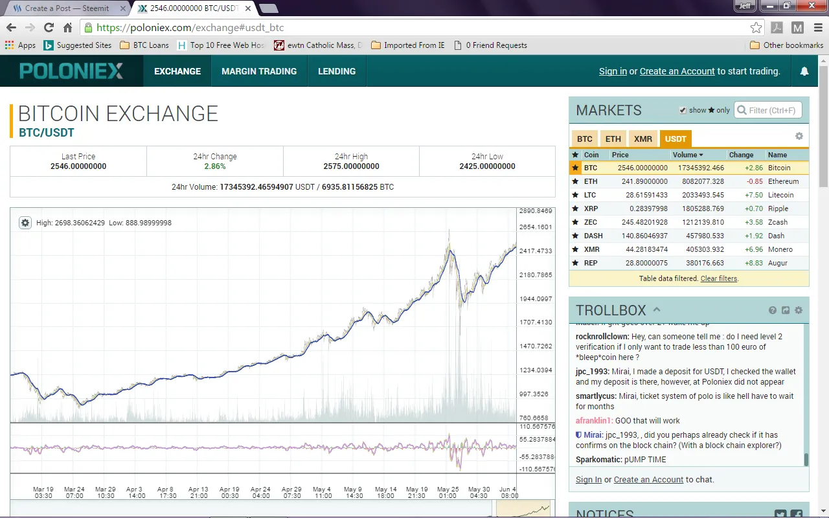The width and height of the screenshot is (829, 518).
Task: Open the Exchange navigation tab
Action: point(177,71)
